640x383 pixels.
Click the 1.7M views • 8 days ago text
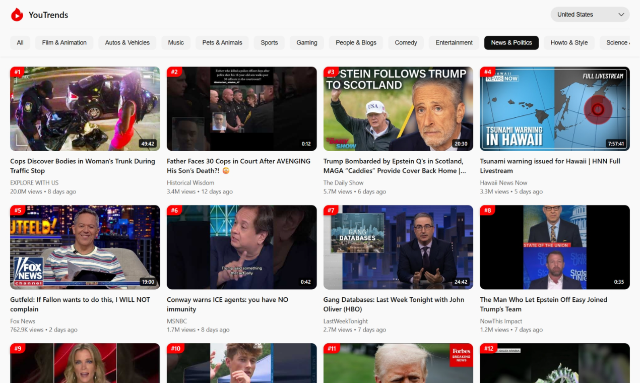click(x=198, y=330)
